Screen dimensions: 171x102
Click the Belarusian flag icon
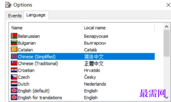click(14, 36)
